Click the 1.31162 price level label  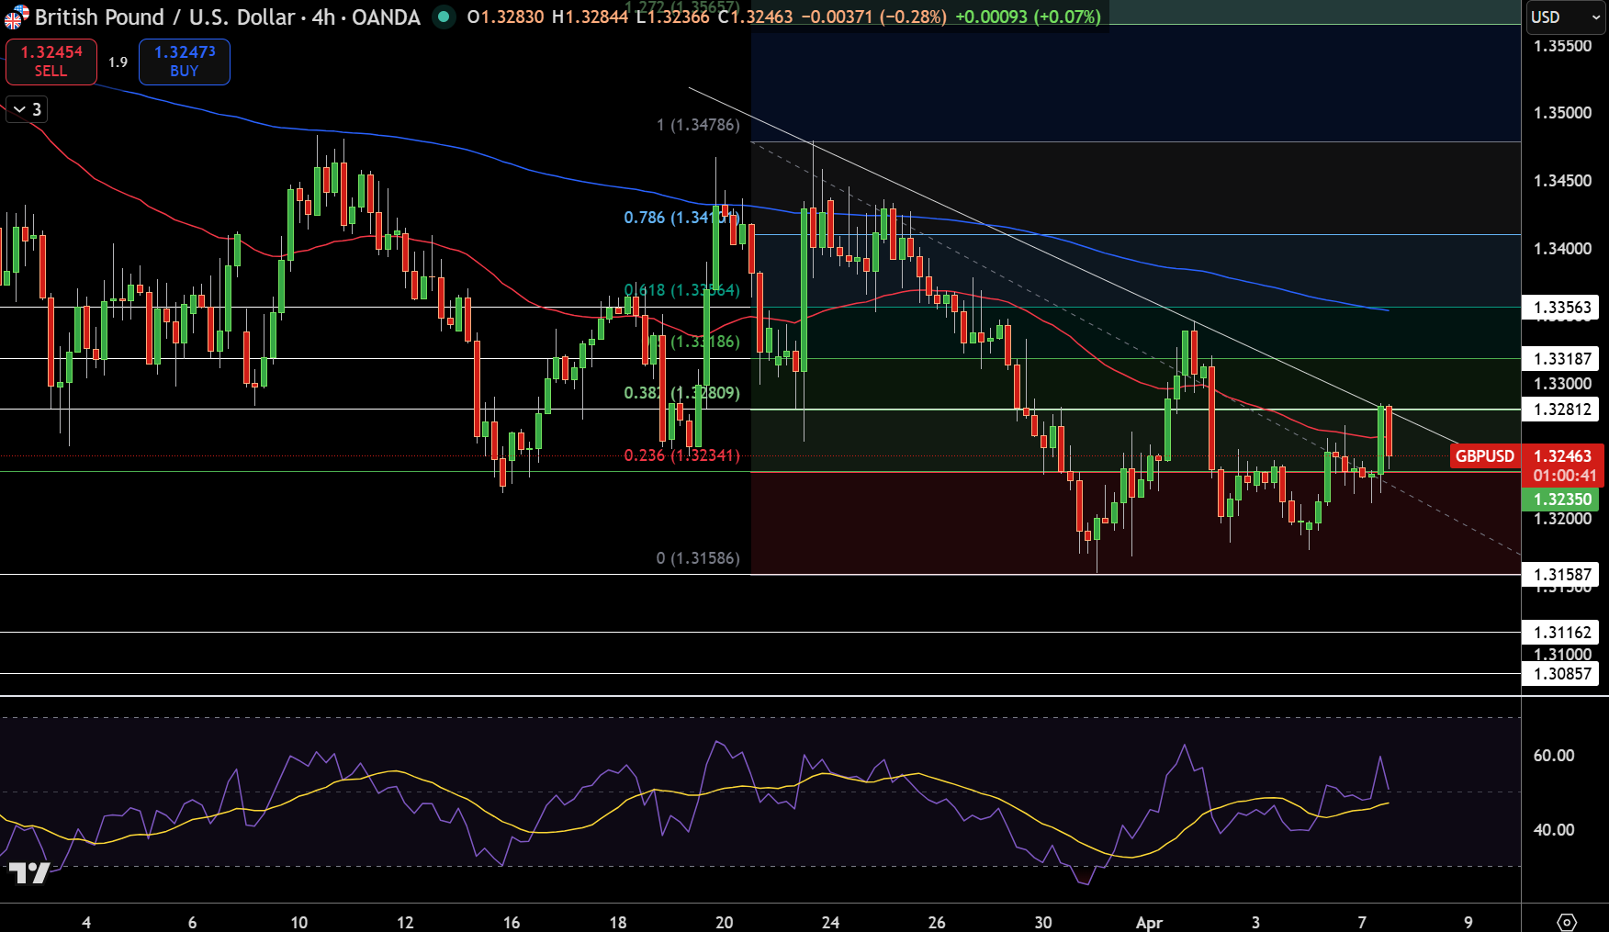(x=1562, y=633)
